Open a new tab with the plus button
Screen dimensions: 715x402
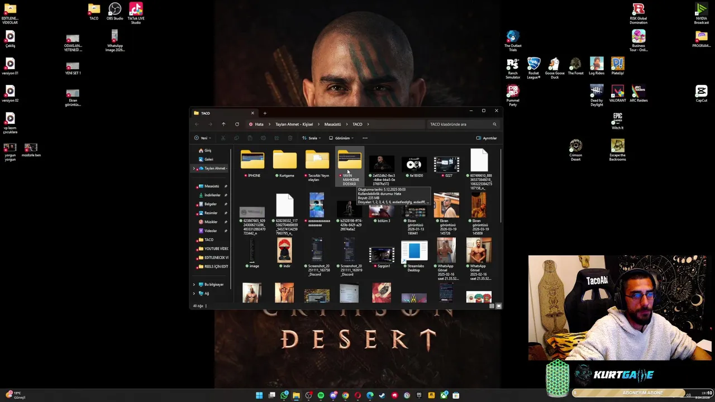coord(265,113)
